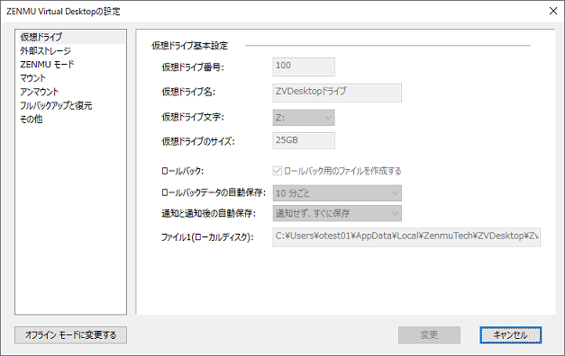
Task: Click the ロールバックデータの自動保存: label
Action: 213,192
